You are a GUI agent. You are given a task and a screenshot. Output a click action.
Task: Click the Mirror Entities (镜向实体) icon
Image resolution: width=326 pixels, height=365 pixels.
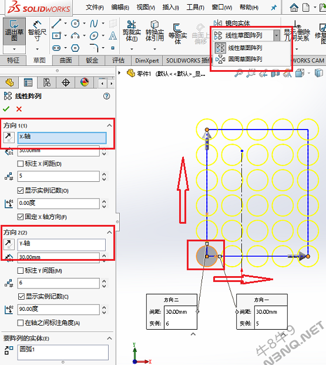pos(218,23)
